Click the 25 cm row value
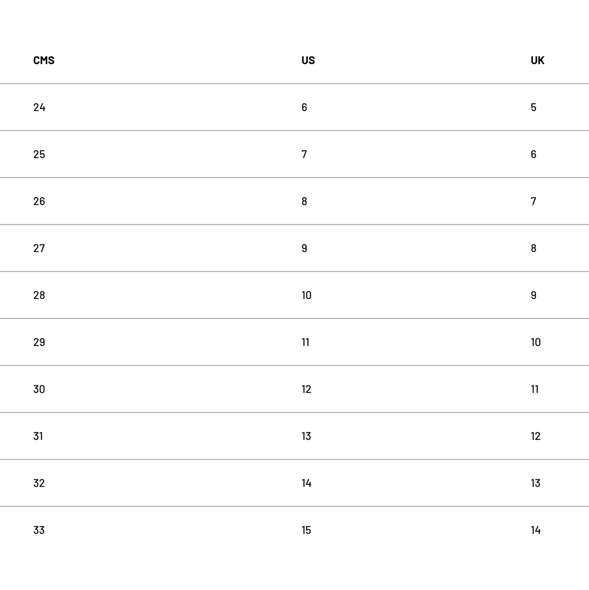The width and height of the screenshot is (589, 590). pyautogui.click(x=39, y=154)
